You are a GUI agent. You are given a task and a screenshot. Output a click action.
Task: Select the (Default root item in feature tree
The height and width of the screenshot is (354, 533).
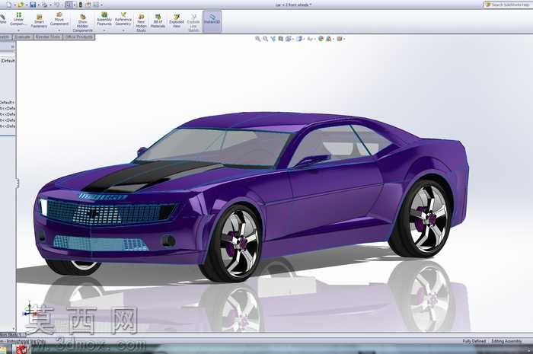(x=8, y=61)
